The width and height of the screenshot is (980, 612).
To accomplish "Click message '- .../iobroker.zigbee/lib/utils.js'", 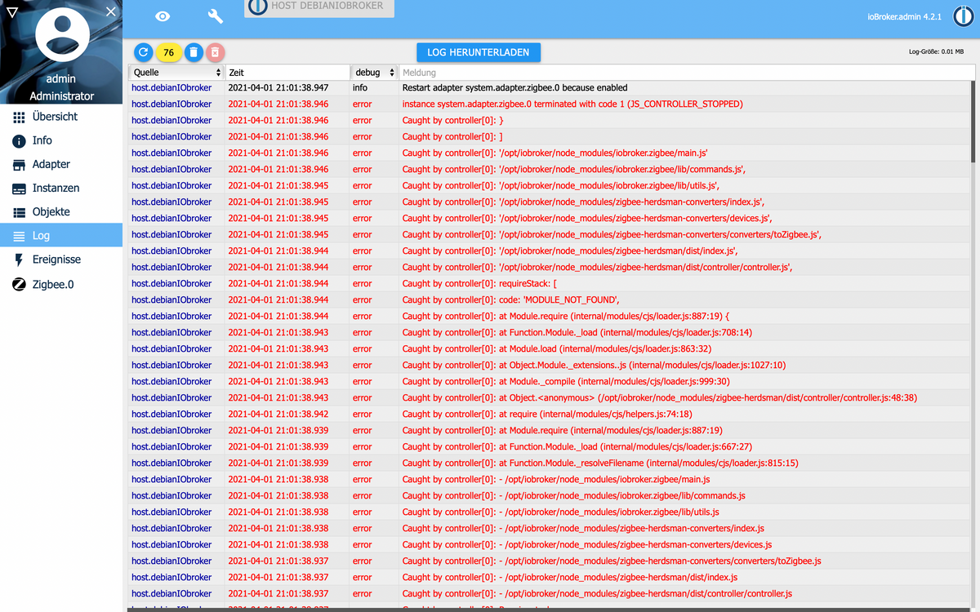I will [560, 512].
